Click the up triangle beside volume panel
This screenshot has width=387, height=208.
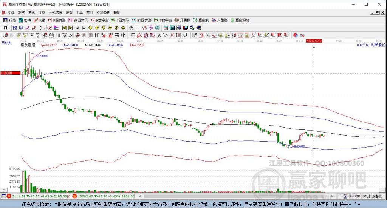[x=4, y=190]
